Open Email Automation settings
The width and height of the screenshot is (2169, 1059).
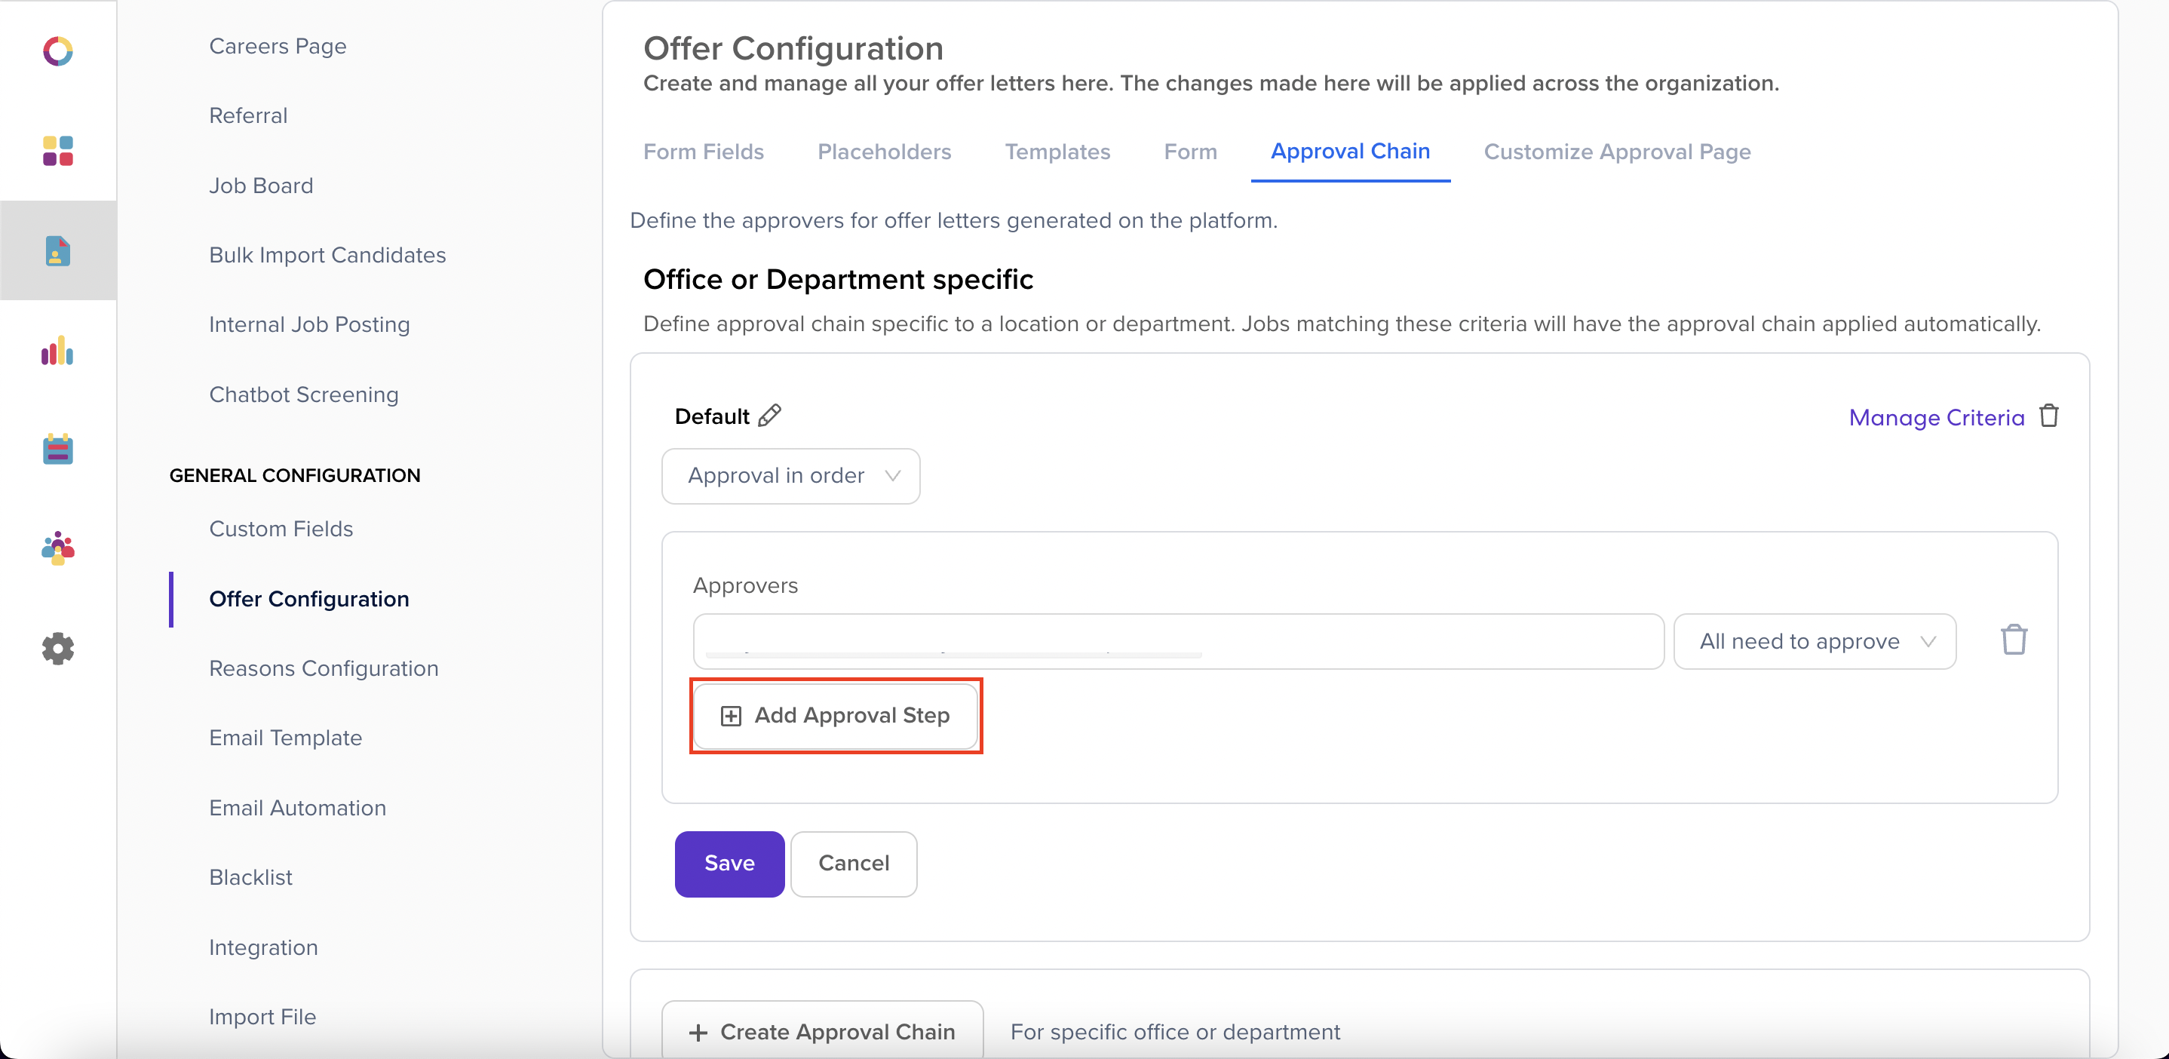298,808
